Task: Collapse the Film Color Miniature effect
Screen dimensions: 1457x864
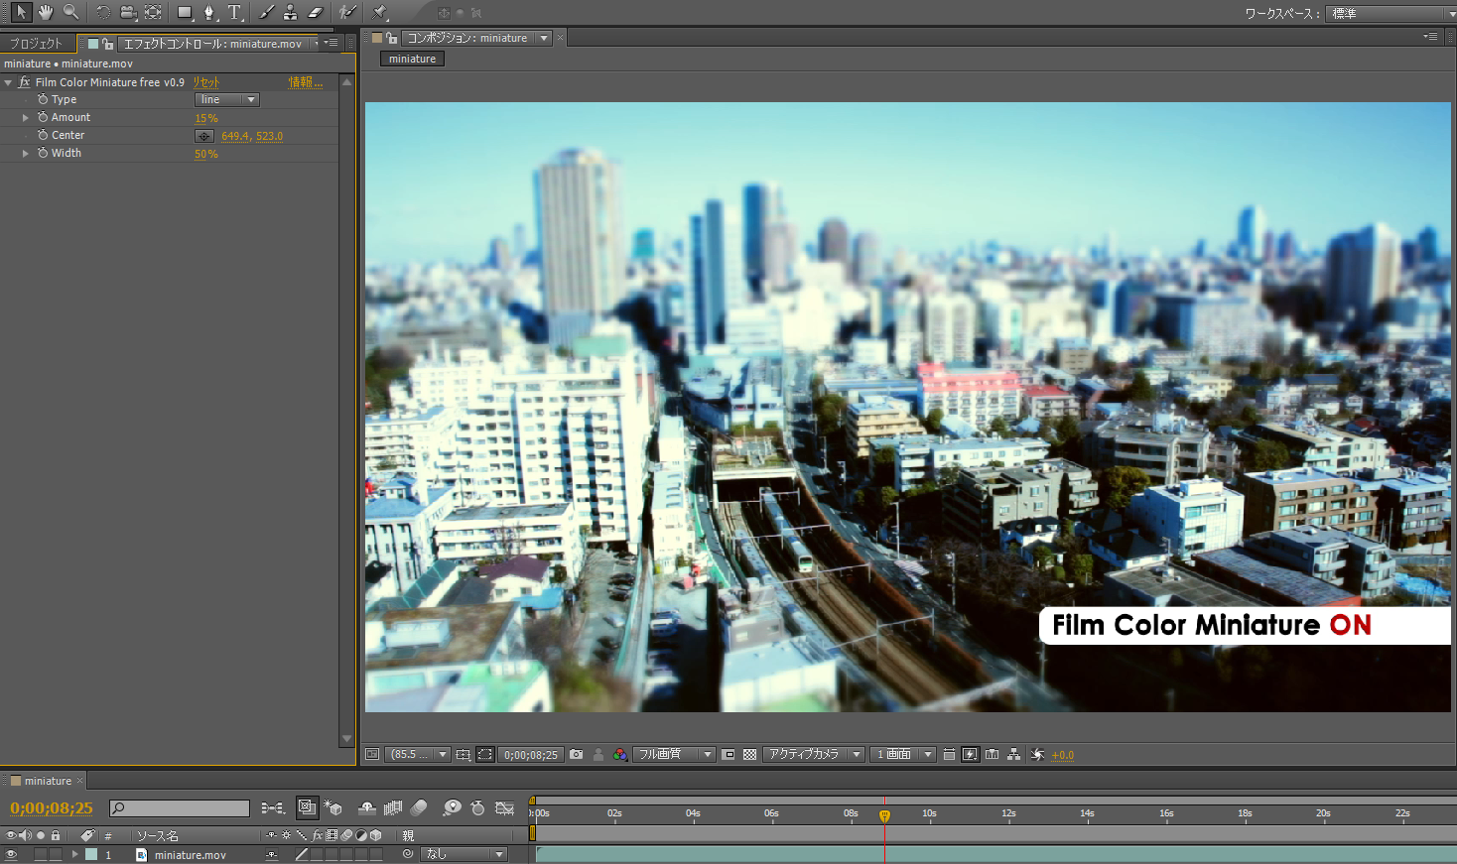Action: 8,82
